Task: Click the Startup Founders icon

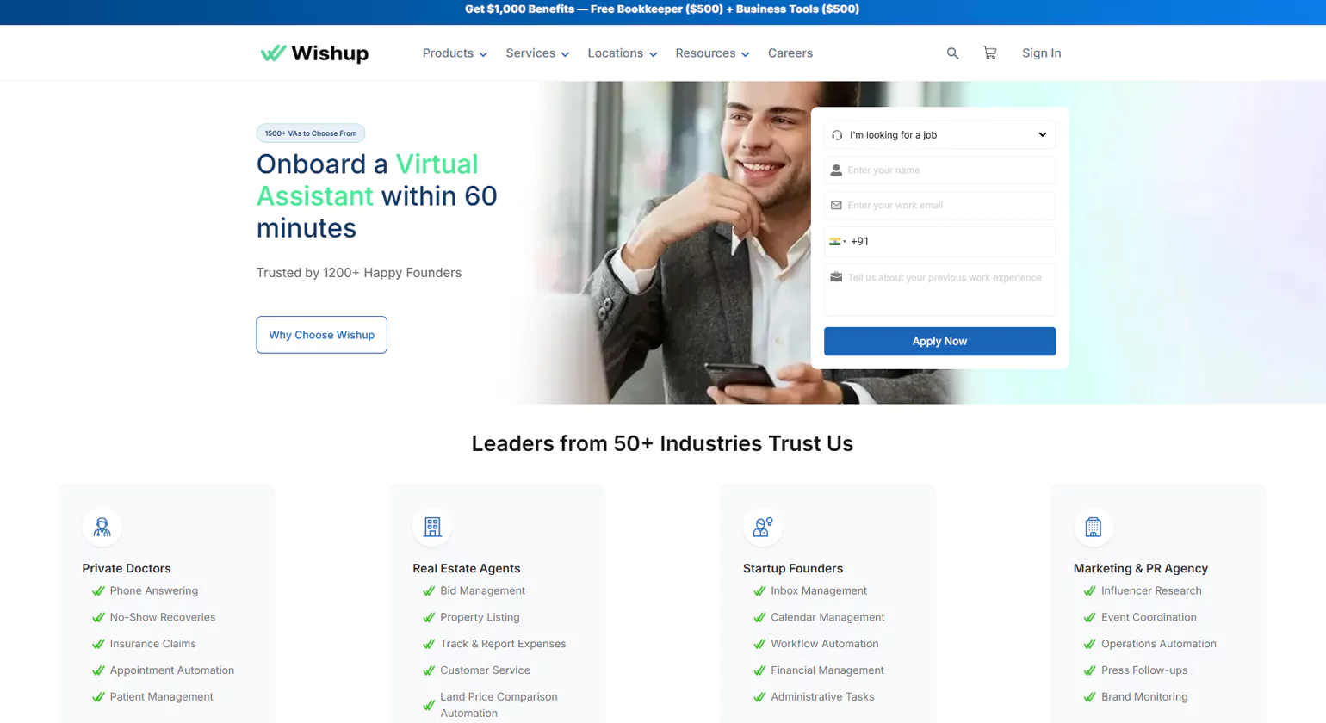Action: point(763,527)
